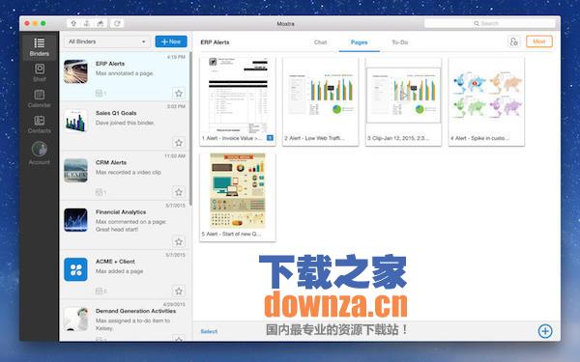Open page 2 Alert - Low Web Traffic thumbnail
This screenshot has height=362, width=580.
coord(320,101)
